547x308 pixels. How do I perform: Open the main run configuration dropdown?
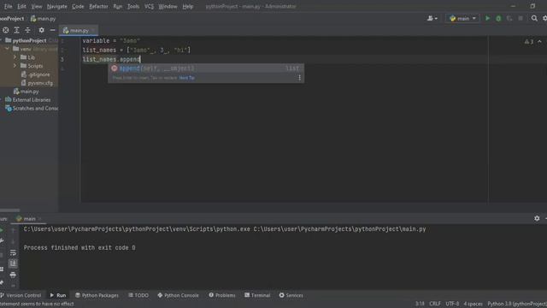(x=462, y=18)
